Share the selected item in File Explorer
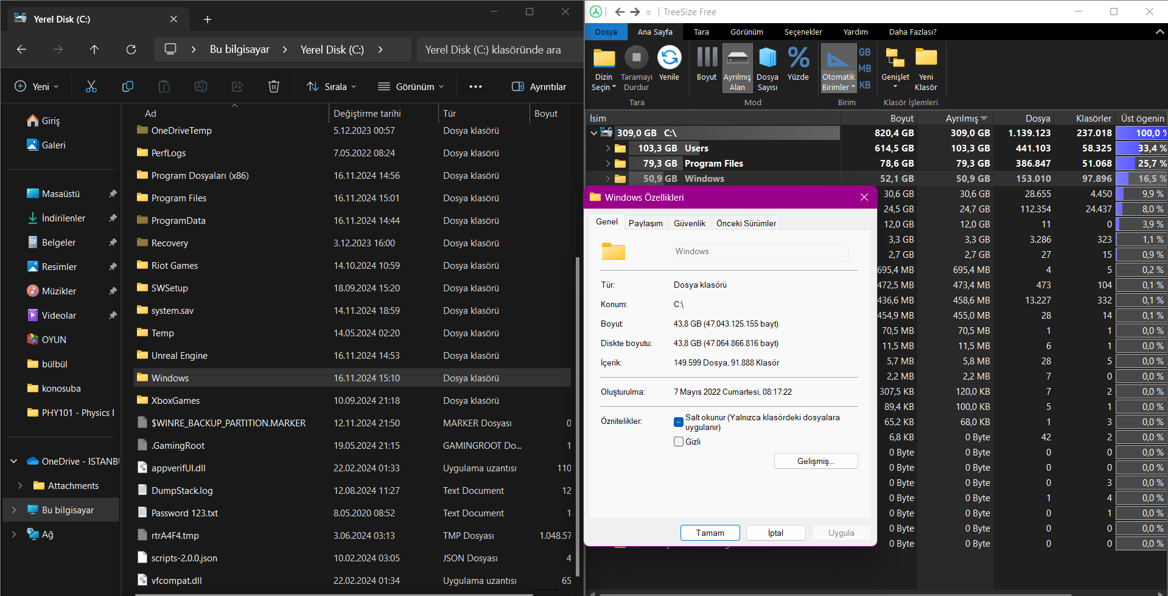1168x596 pixels. [x=237, y=86]
